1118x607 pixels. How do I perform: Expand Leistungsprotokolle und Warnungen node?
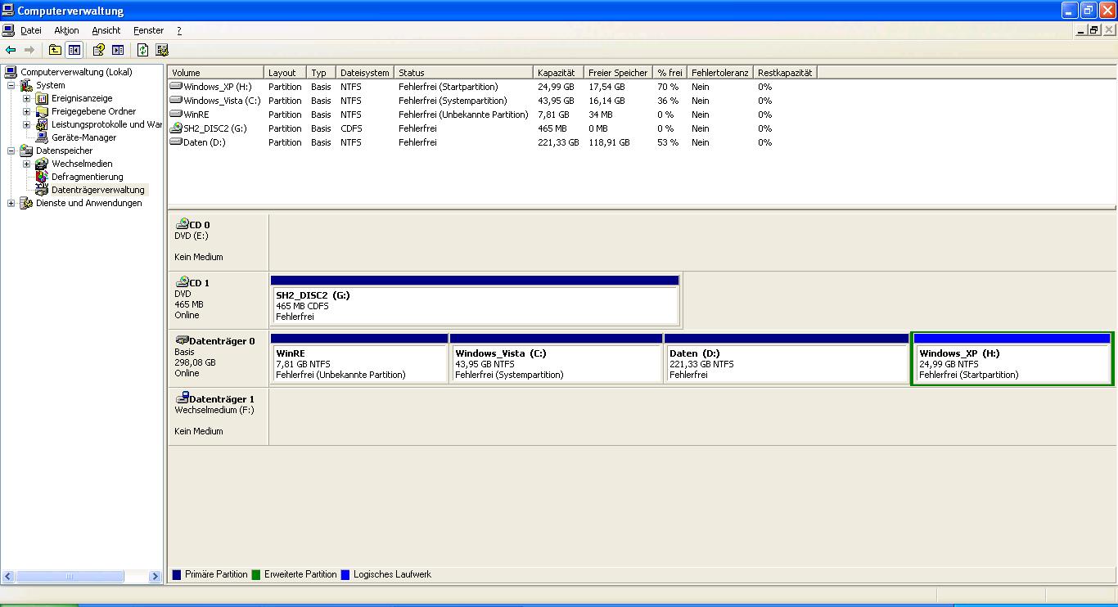[27, 124]
